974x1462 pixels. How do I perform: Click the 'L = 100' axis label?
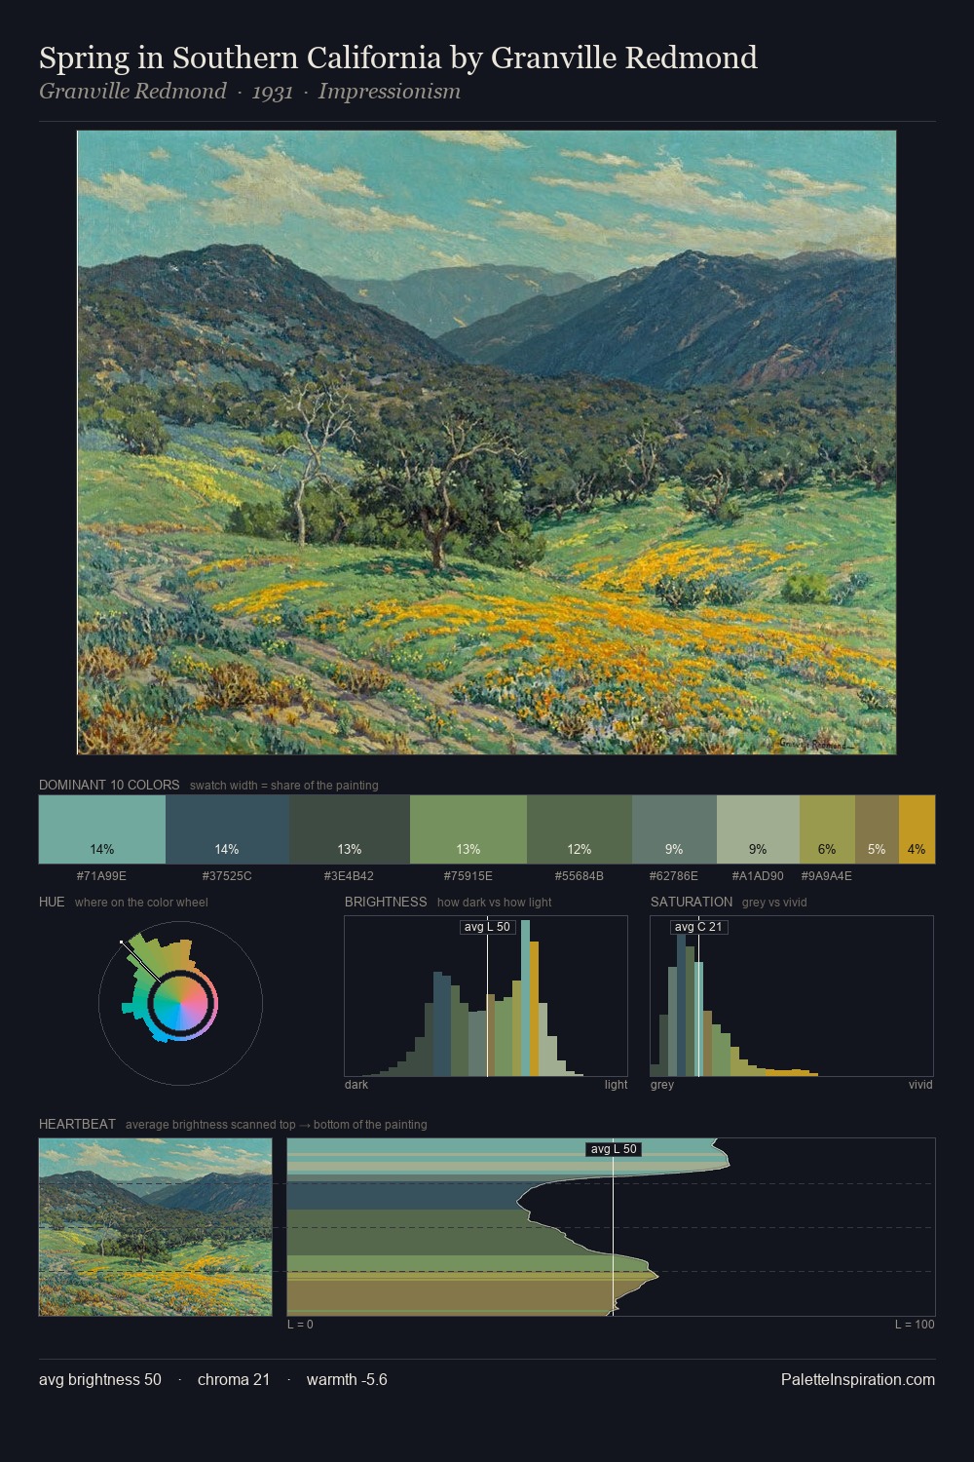click(x=915, y=1325)
